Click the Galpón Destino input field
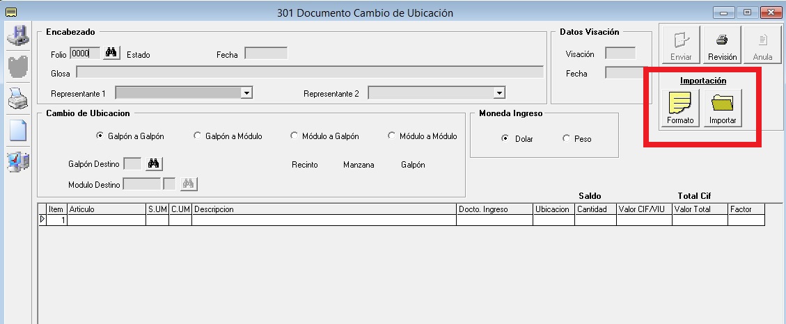786x324 pixels. [x=132, y=164]
